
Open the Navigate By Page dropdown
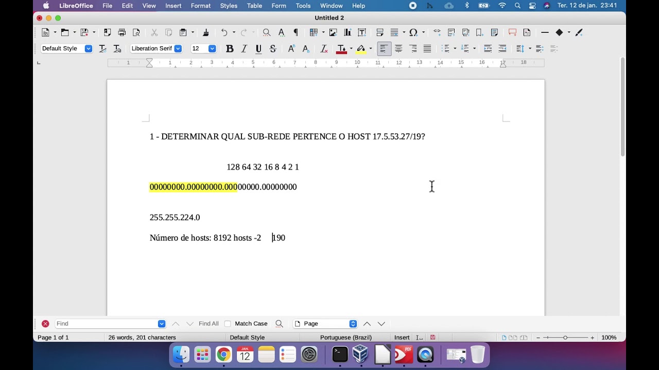[353, 324]
